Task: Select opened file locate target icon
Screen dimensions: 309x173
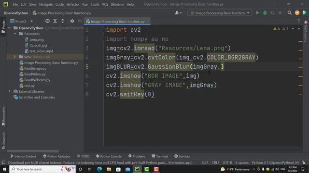Action: (47, 21)
